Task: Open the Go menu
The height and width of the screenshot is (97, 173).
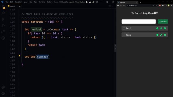Action: [x=31, y=2]
